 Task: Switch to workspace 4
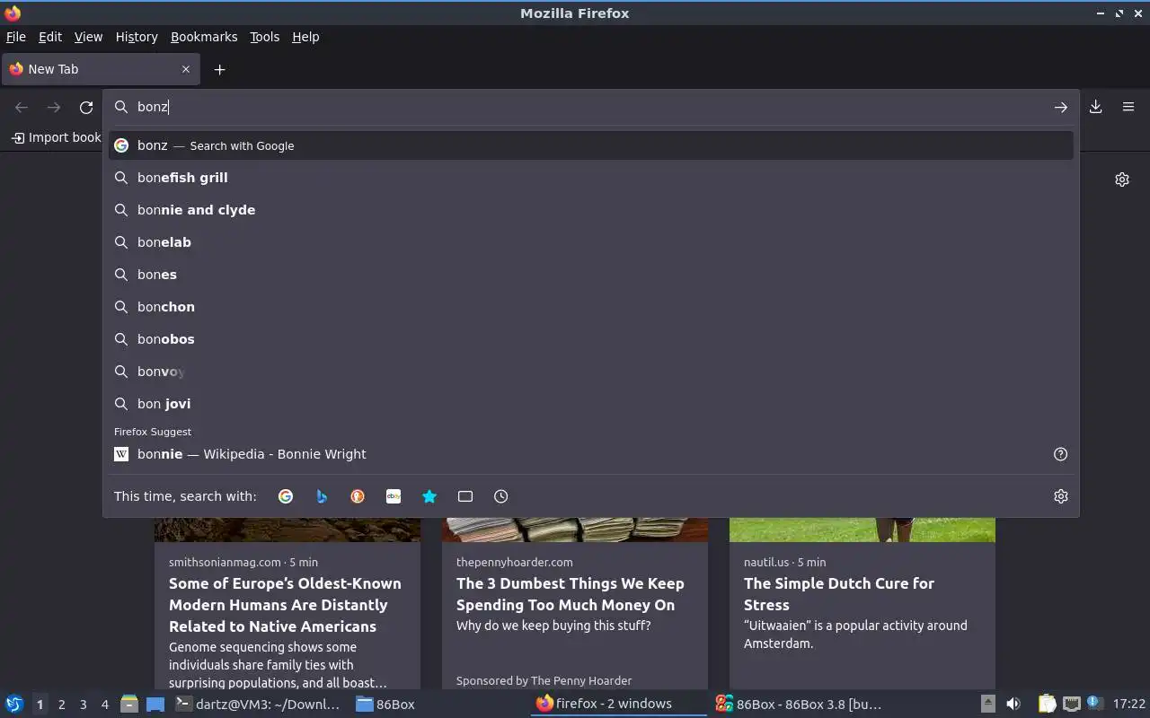[x=104, y=705]
